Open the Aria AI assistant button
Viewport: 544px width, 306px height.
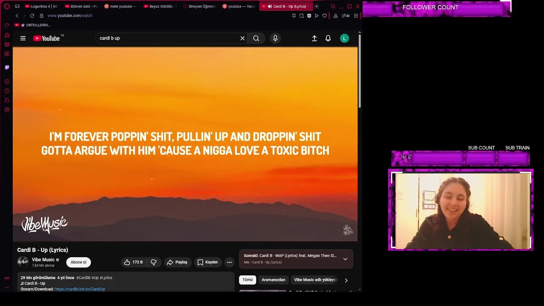point(346,16)
